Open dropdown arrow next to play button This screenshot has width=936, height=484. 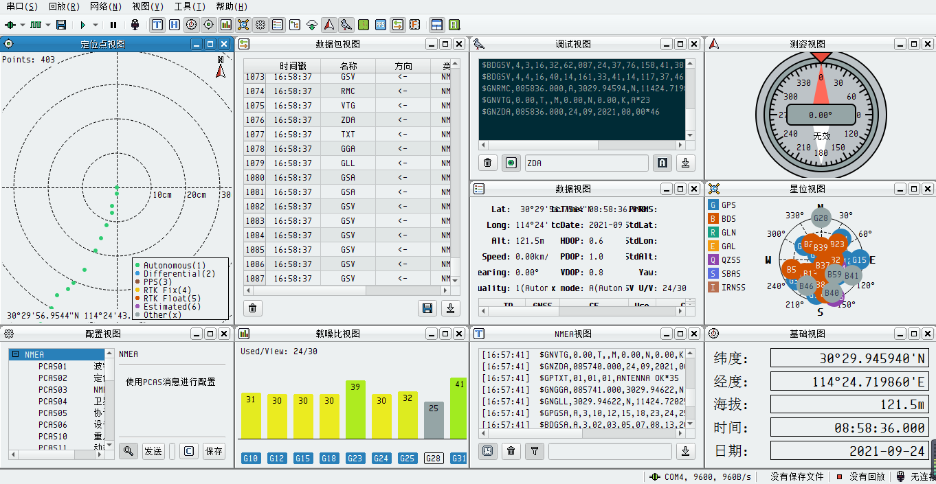pos(96,25)
